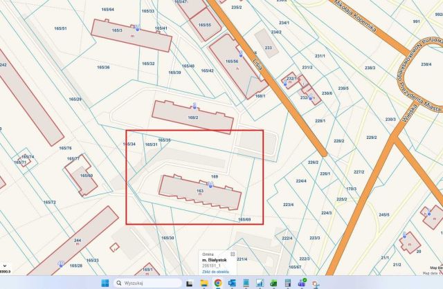Viewport: 443px width, 289px height.
Task: Click the 4B address marker near building 244
Action: 61,264
